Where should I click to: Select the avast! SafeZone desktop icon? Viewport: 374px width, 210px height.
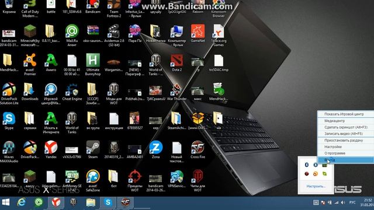93,181
